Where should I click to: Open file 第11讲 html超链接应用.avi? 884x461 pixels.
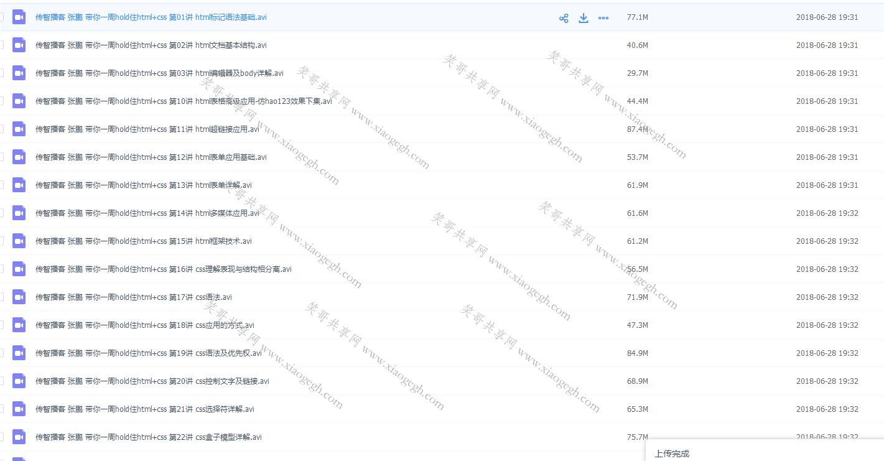147,129
